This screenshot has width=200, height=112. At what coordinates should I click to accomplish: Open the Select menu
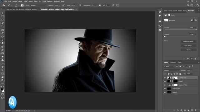[x=31, y=2]
